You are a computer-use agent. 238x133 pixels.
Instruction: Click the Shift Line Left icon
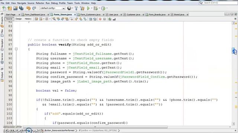[91, 19]
